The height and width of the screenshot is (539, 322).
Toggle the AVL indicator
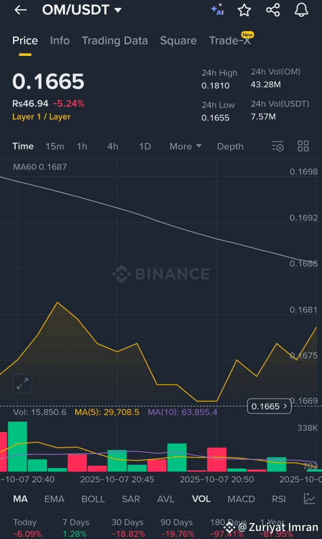click(165, 499)
